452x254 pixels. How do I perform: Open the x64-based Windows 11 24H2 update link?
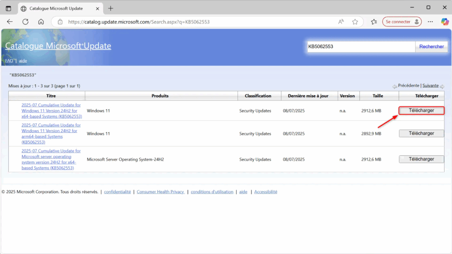(52, 111)
